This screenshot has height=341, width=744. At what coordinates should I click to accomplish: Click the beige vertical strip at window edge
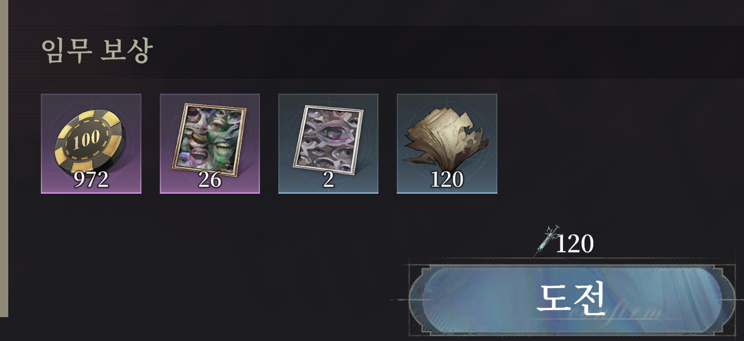click(x=4, y=158)
